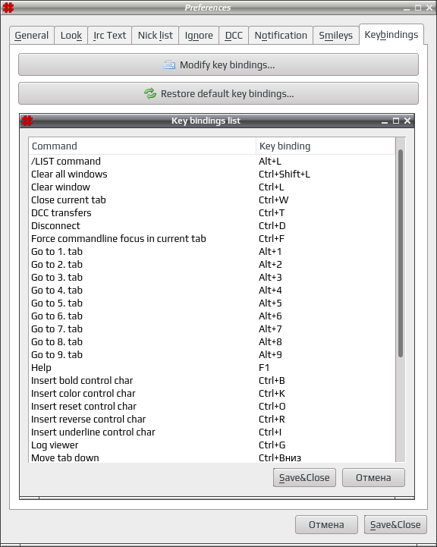Click the green refresh icon on Restore defaults

click(x=150, y=93)
